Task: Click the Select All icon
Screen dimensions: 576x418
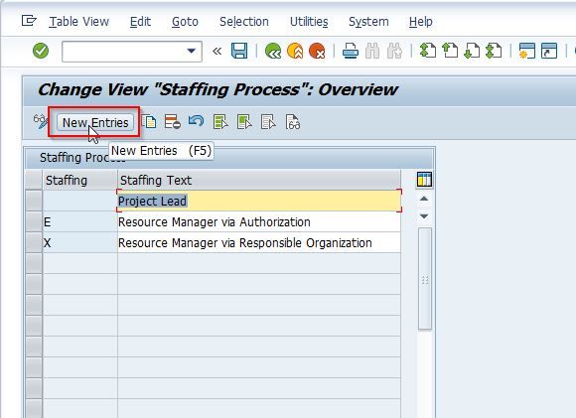Action: 220,121
